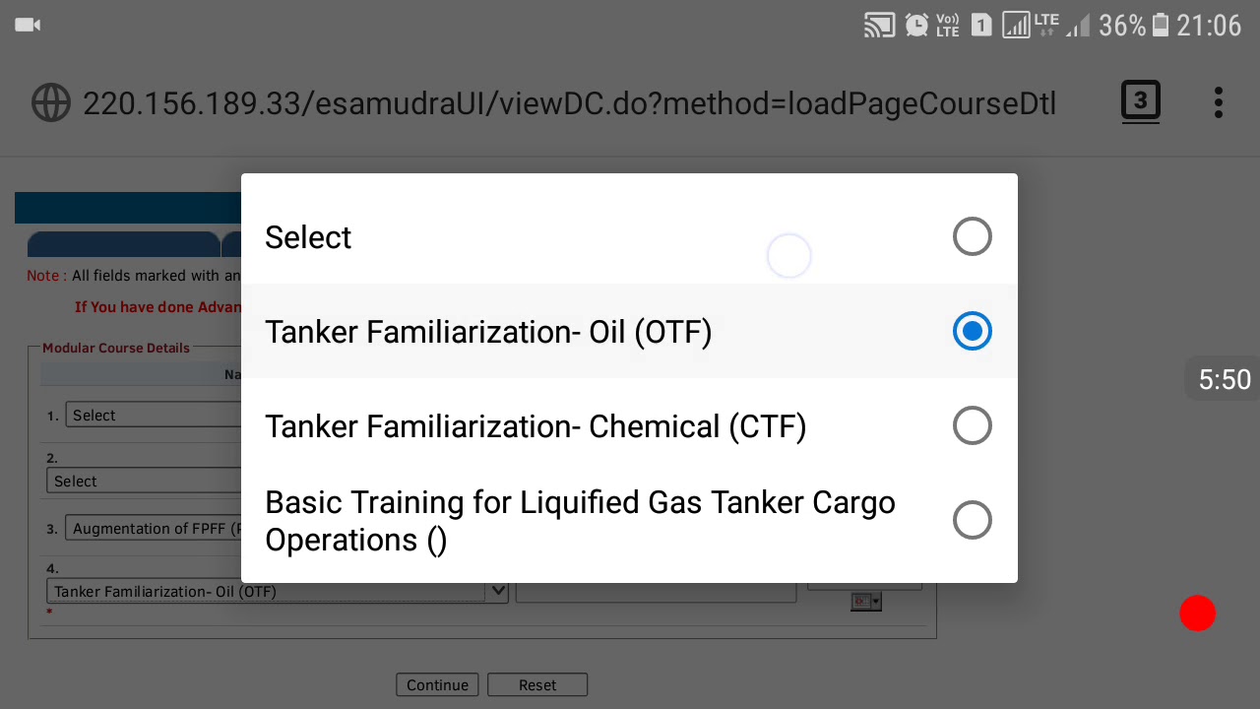The width and height of the screenshot is (1260, 709).
Task: Open the browser three-dot overflow menu
Action: point(1219,102)
